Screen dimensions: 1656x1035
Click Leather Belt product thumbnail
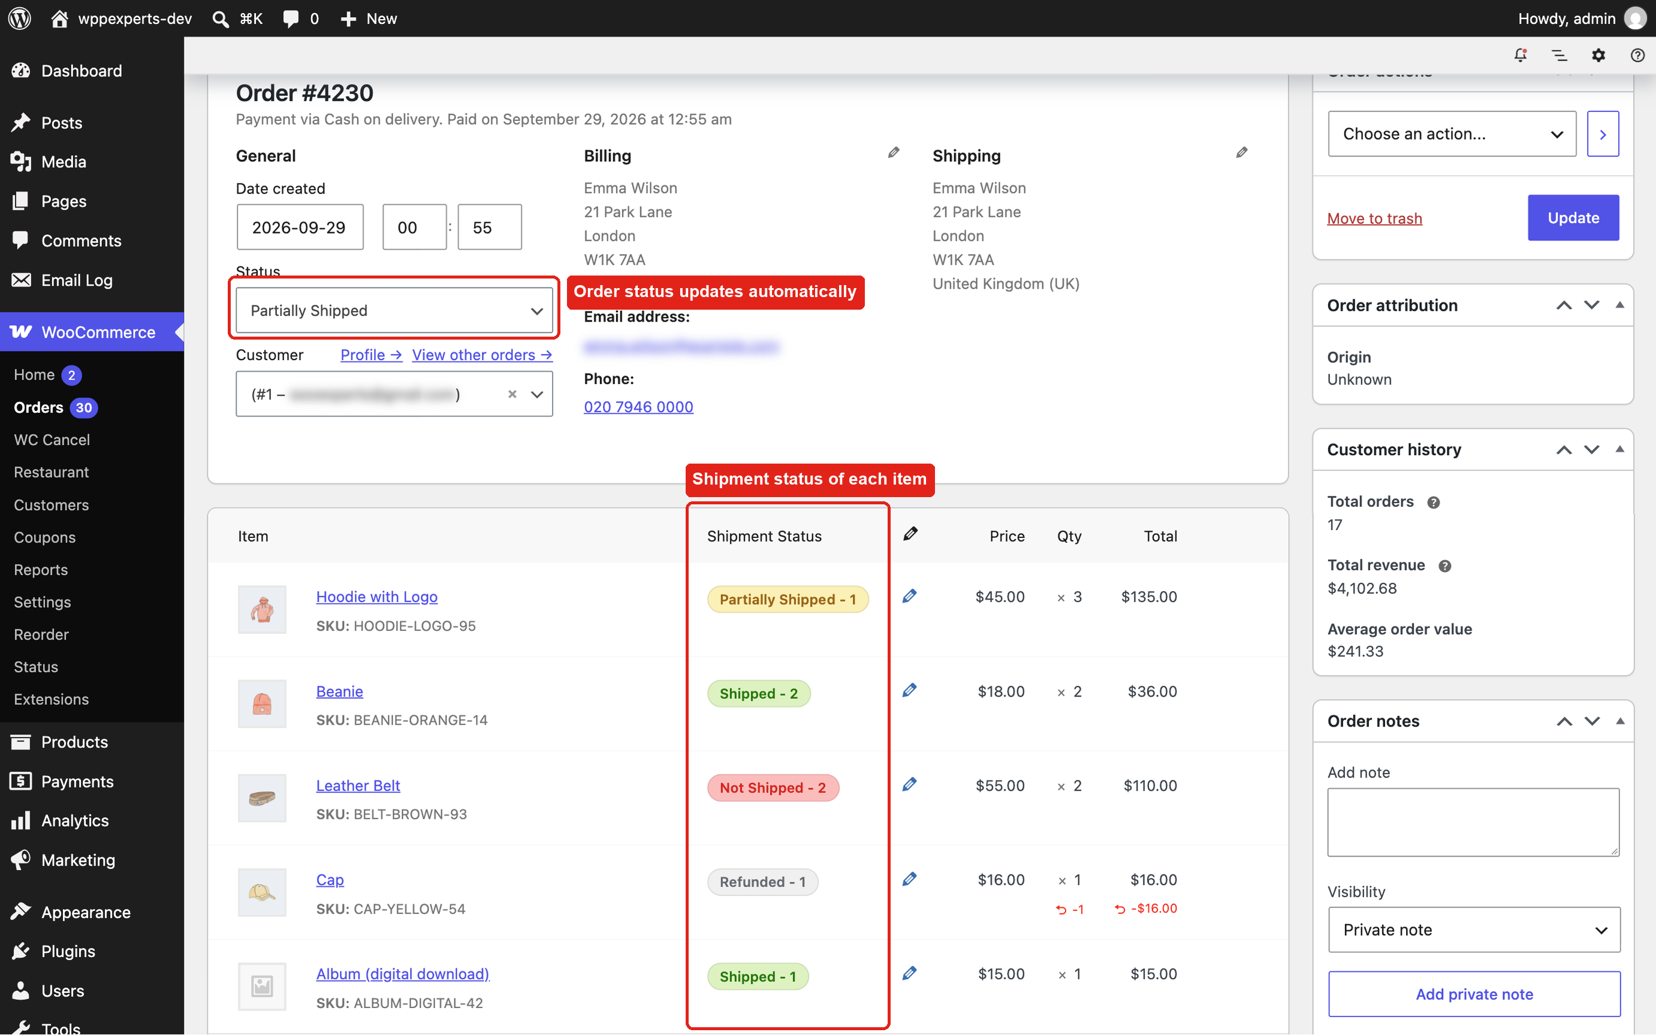(x=262, y=798)
